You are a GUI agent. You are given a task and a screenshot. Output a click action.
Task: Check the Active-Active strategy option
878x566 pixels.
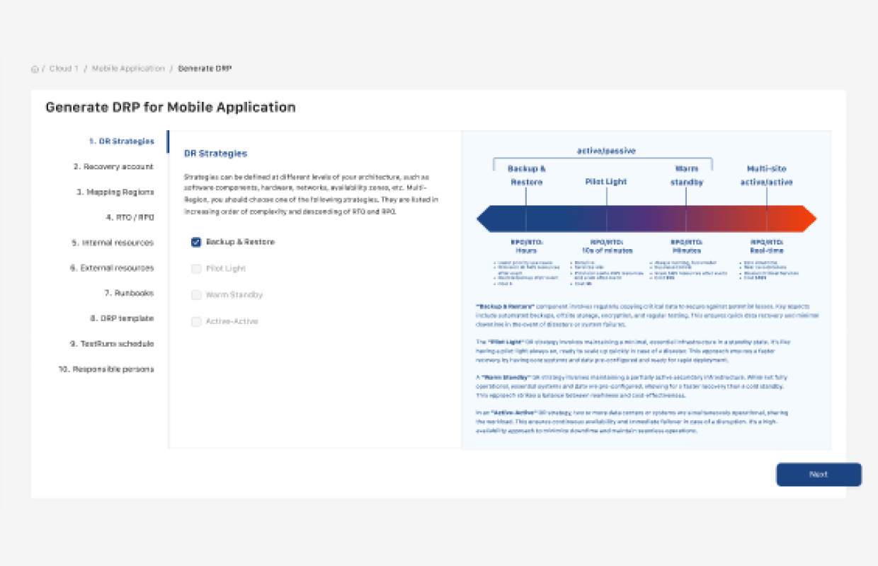click(196, 322)
